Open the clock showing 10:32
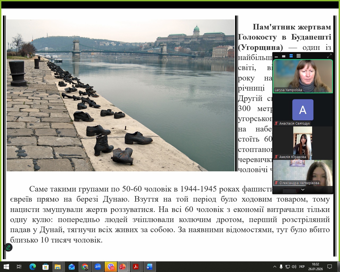The height and width of the screenshot is (272, 340). 315,267
